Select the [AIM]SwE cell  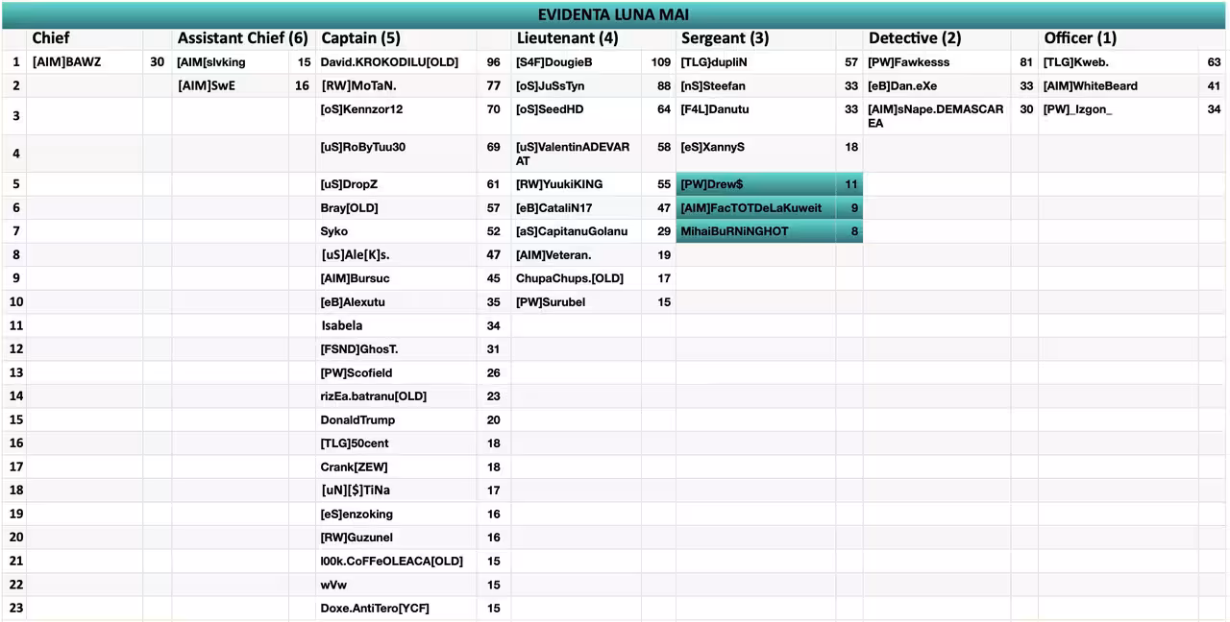tap(231, 85)
